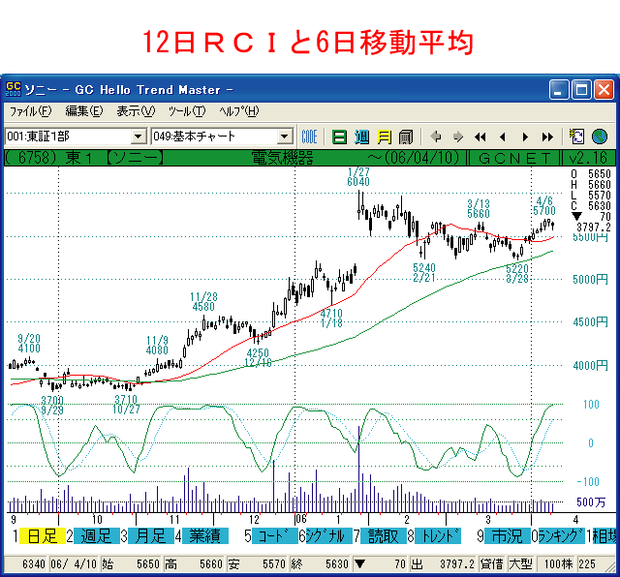Screen dimensions: 620x577
Task: Open the 001:東証1部 market dropdown
Action: point(138,137)
